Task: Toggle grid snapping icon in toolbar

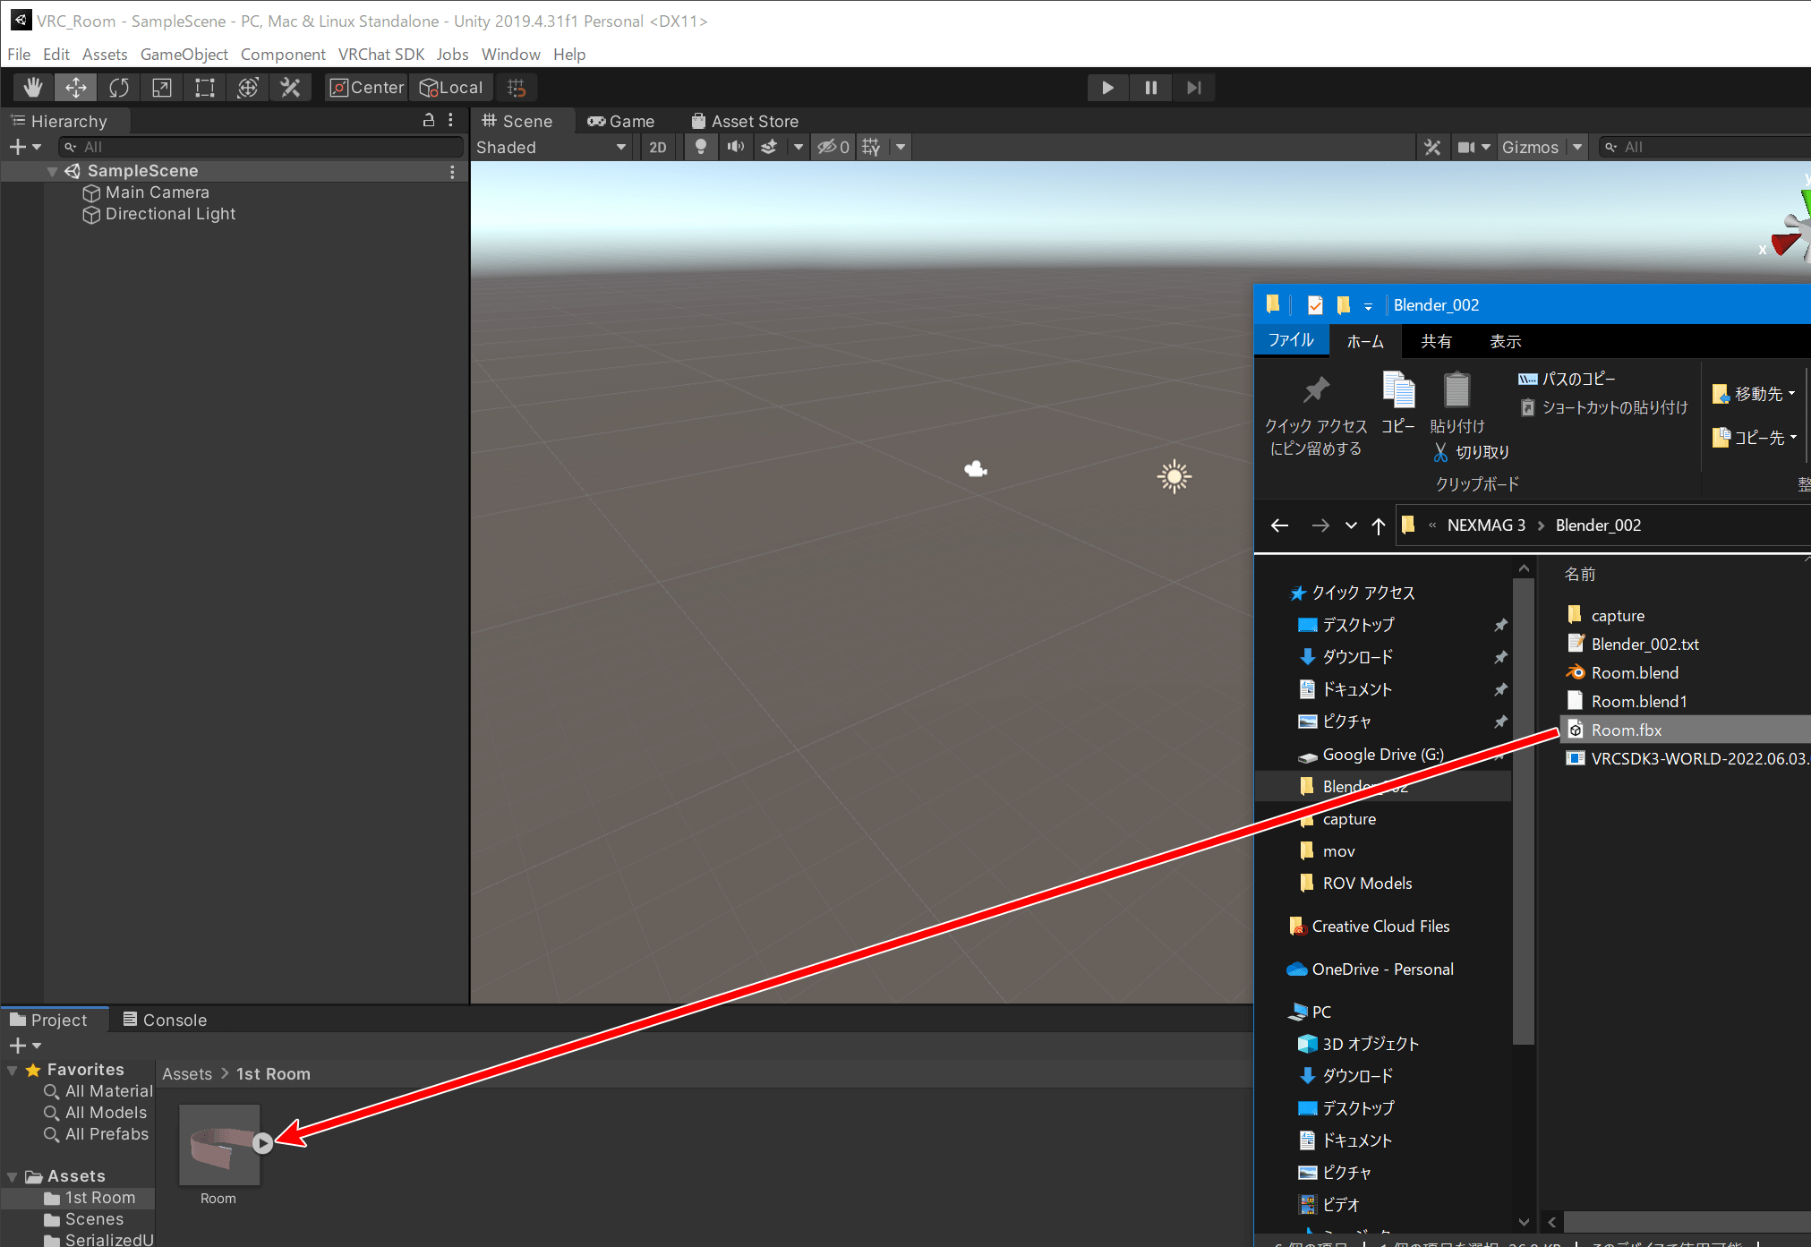Action: point(517,88)
